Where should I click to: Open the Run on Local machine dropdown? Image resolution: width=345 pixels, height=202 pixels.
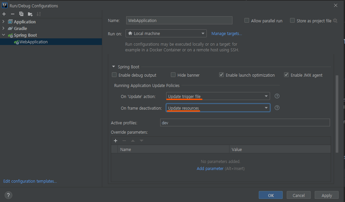(166, 33)
